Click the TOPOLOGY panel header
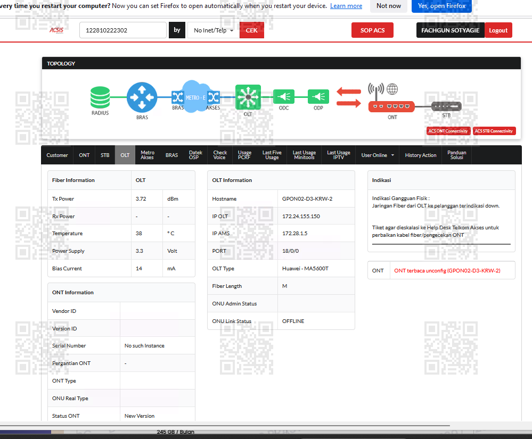This screenshot has width=532, height=439. [281, 63]
